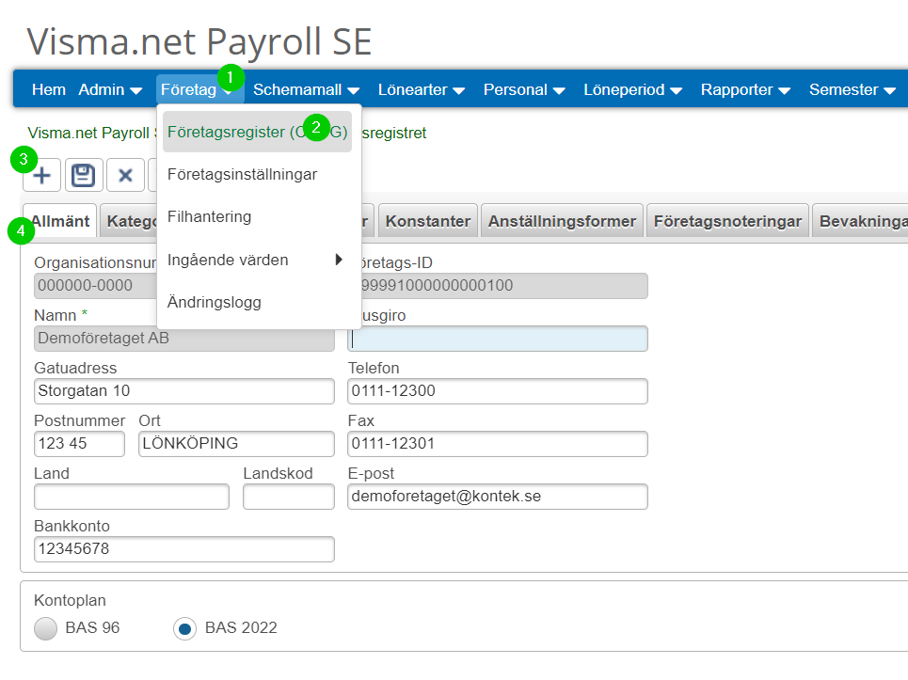908x680 pixels.
Task: Switch to the Konstanter tab
Action: click(428, 221)
